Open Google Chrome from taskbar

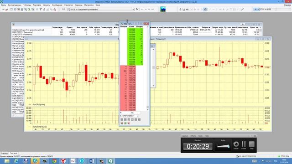point(54,161)
